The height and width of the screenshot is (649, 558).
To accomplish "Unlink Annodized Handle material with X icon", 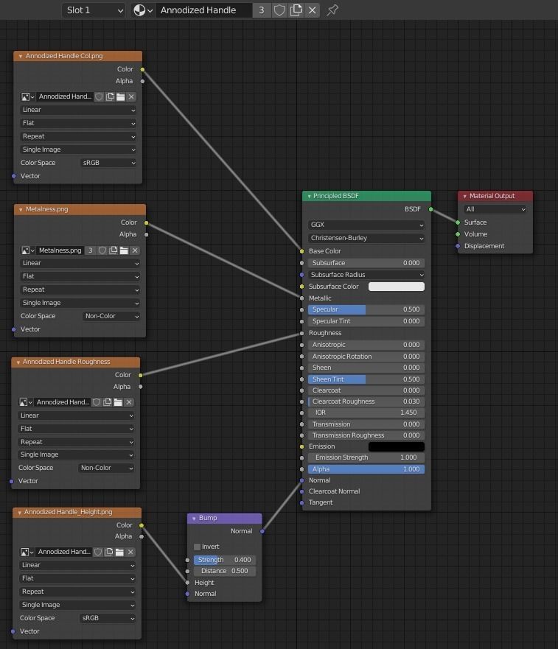I will (313, 10).
